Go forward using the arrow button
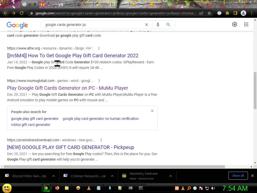The height and width of the screenshot is (193, 257). [14, 13]
